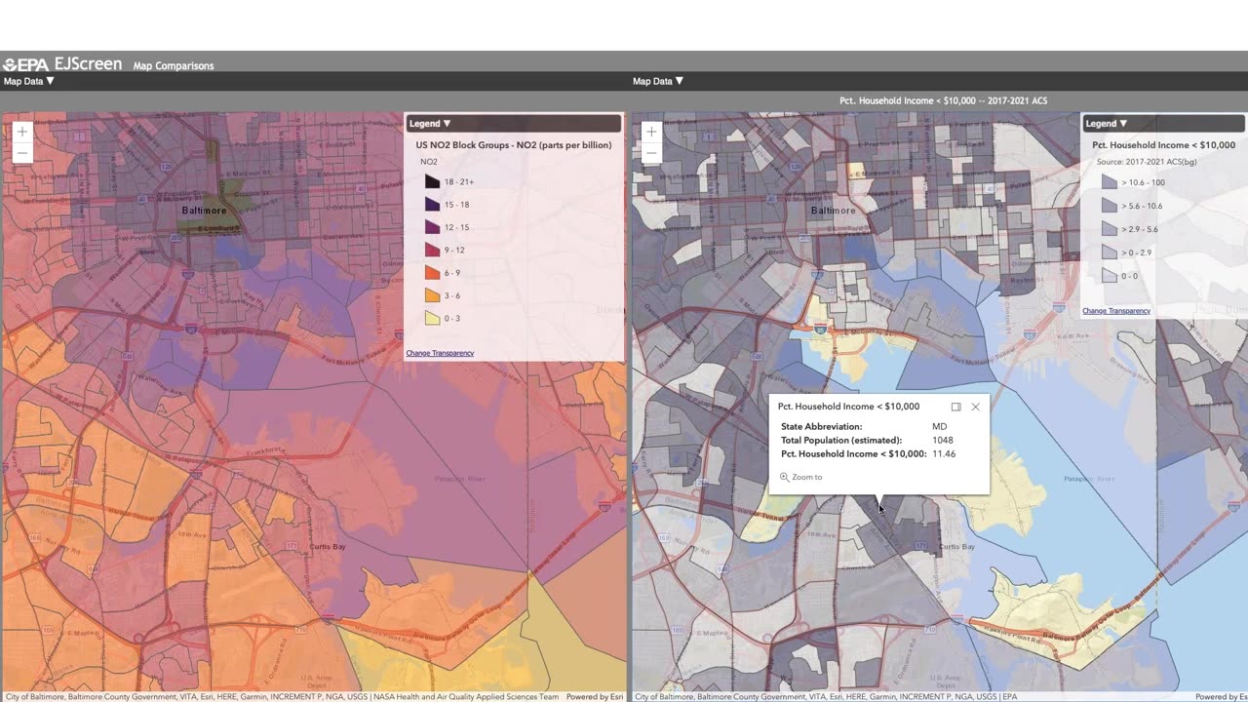Click the > 10.6 - 100 income swatch
The image size is (1248, 702).
coord(1109,182)
